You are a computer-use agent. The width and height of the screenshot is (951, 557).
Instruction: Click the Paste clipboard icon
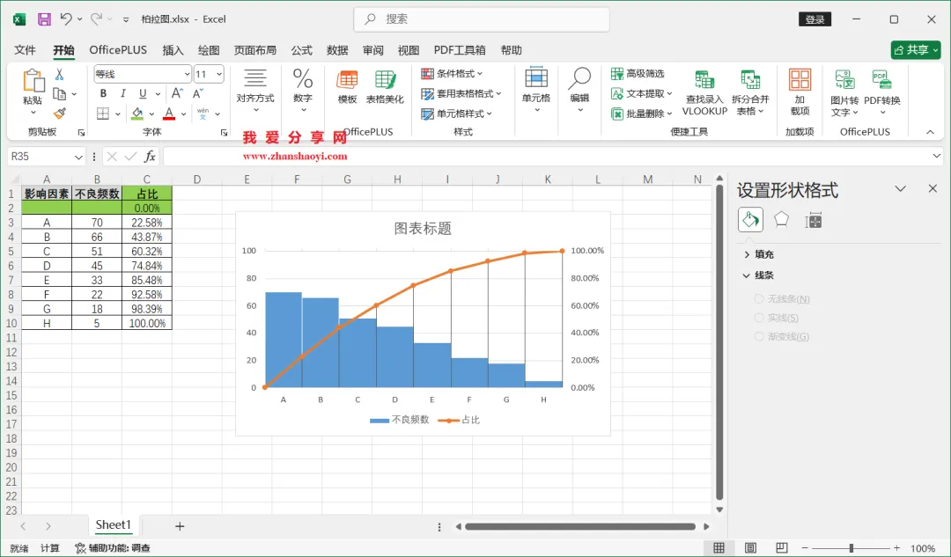33,81
